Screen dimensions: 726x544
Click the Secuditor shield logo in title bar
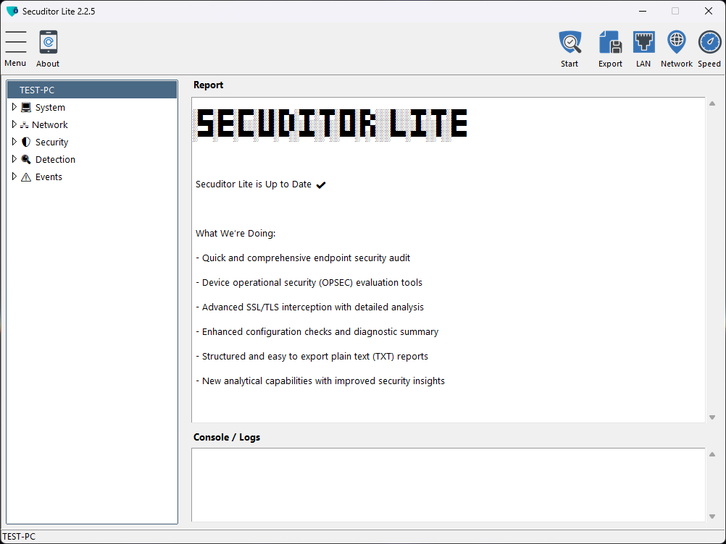[x=12, y=11]
